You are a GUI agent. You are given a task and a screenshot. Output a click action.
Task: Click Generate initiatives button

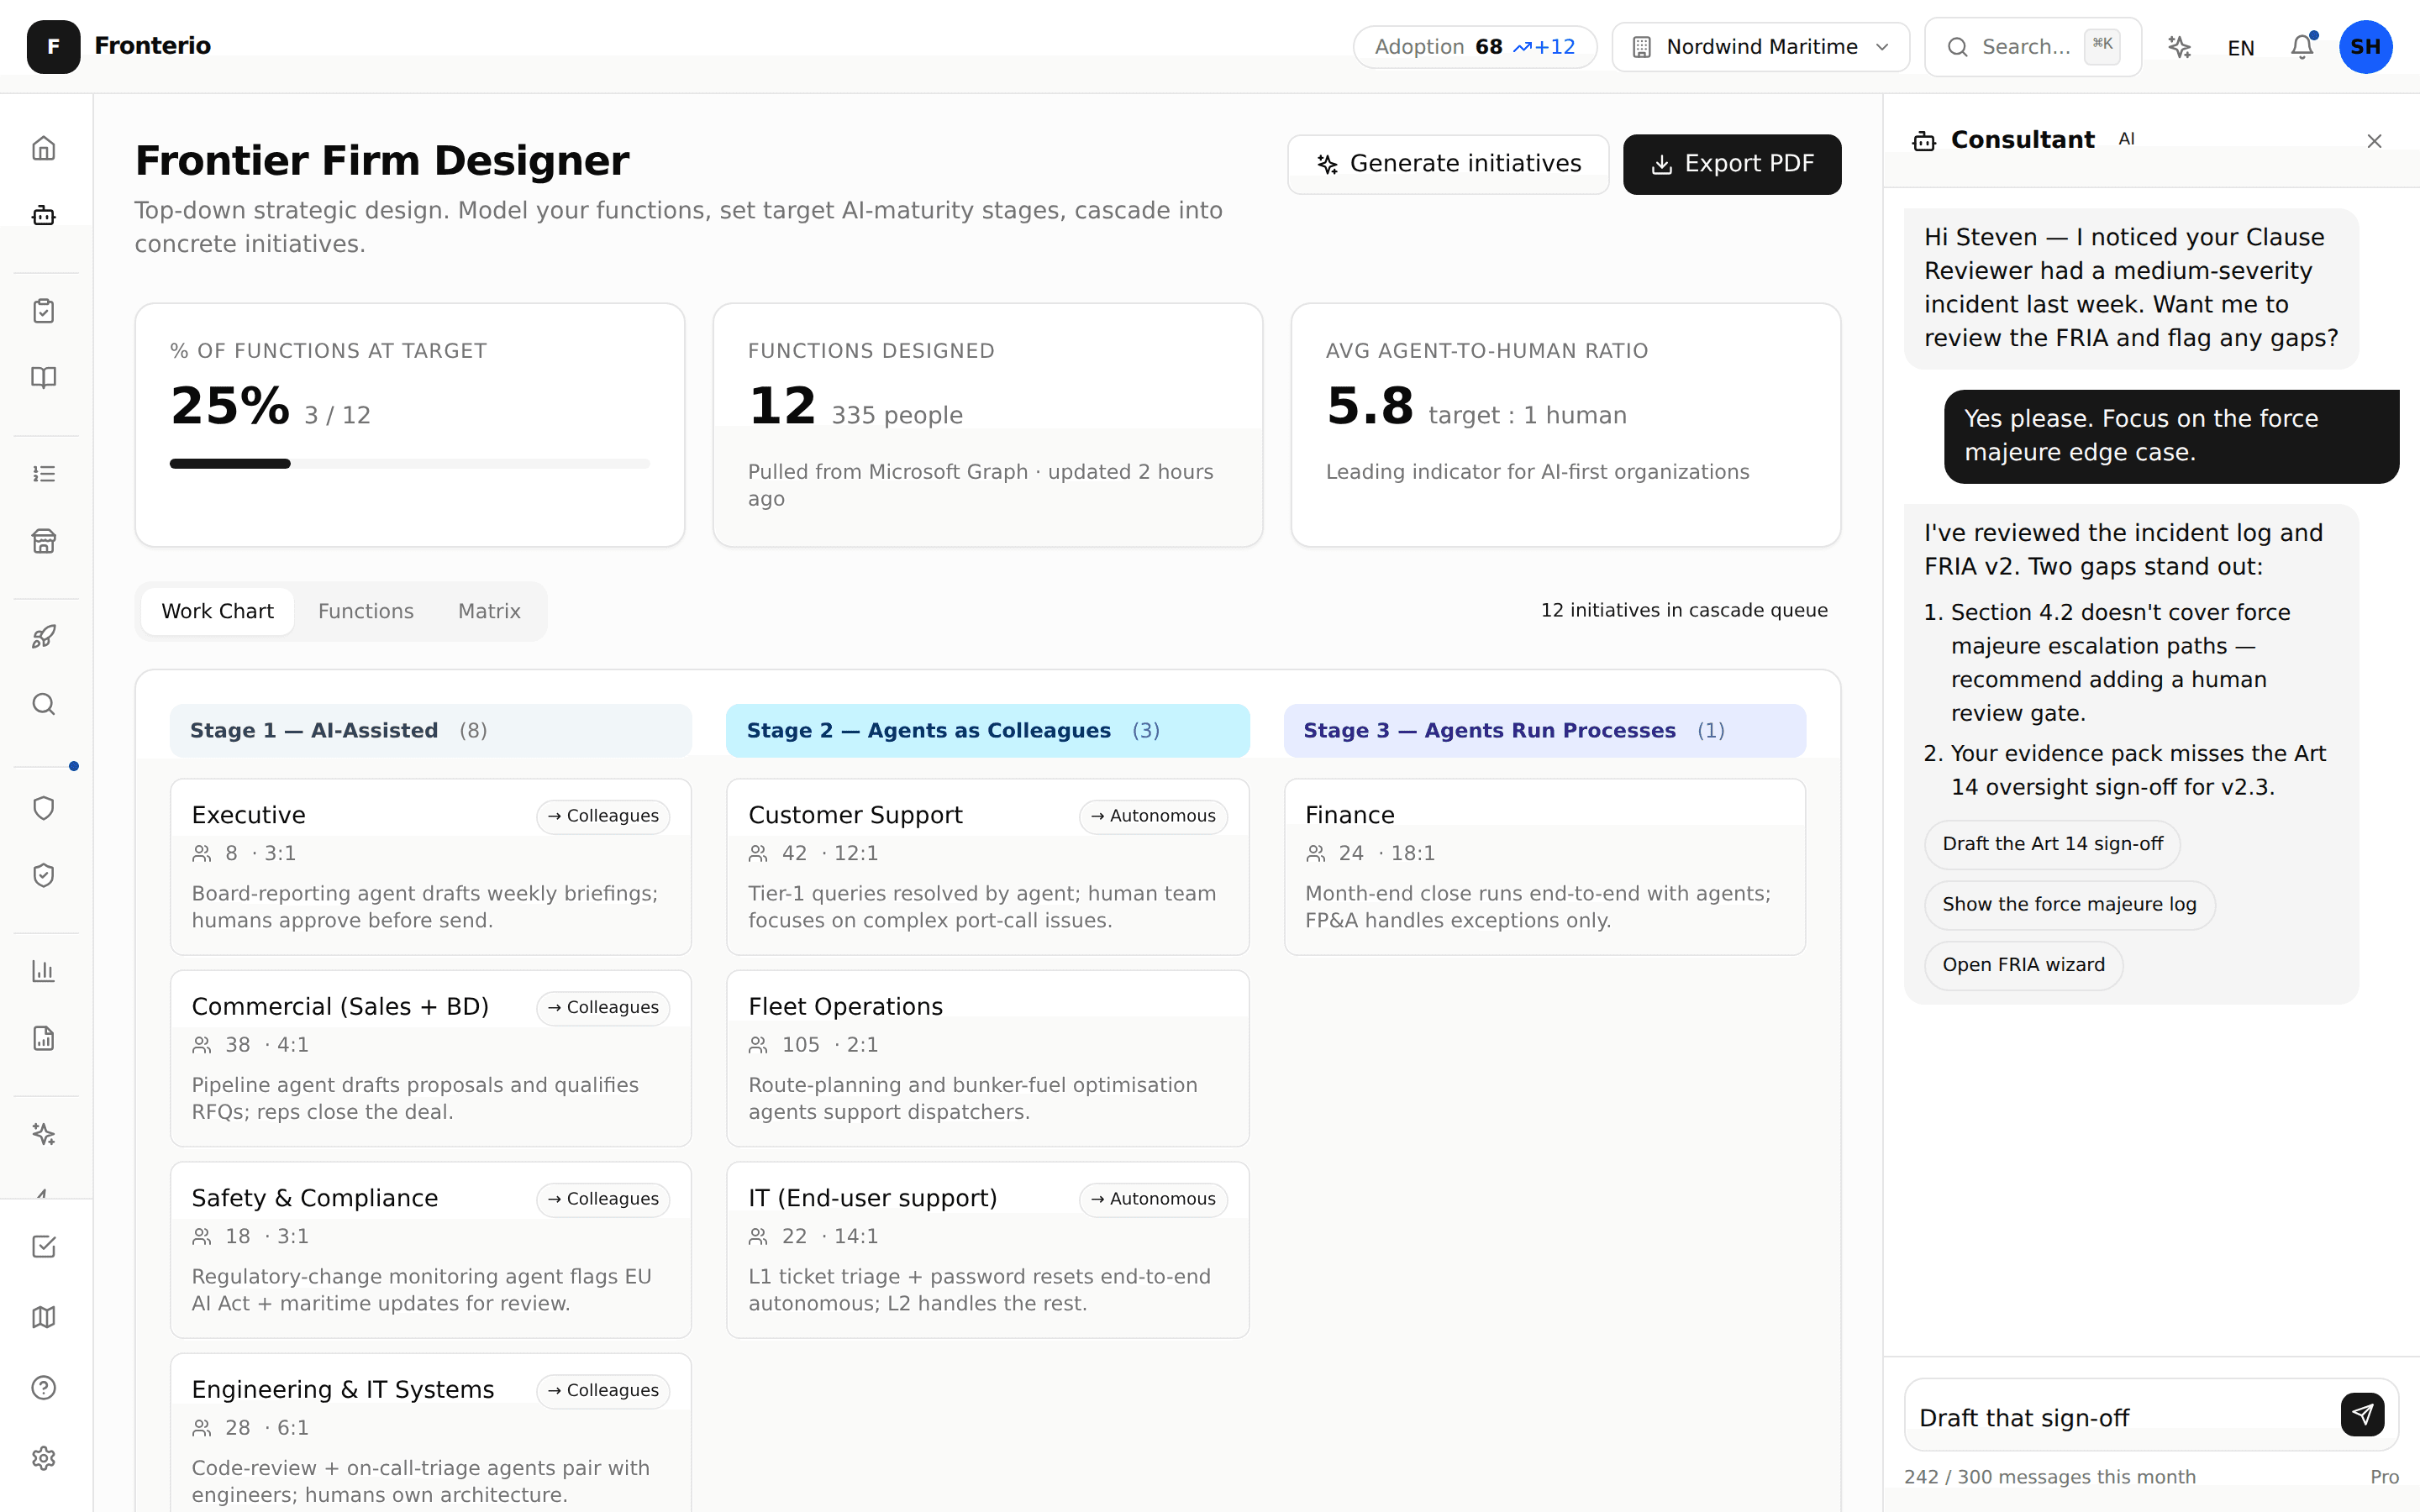1448,164
